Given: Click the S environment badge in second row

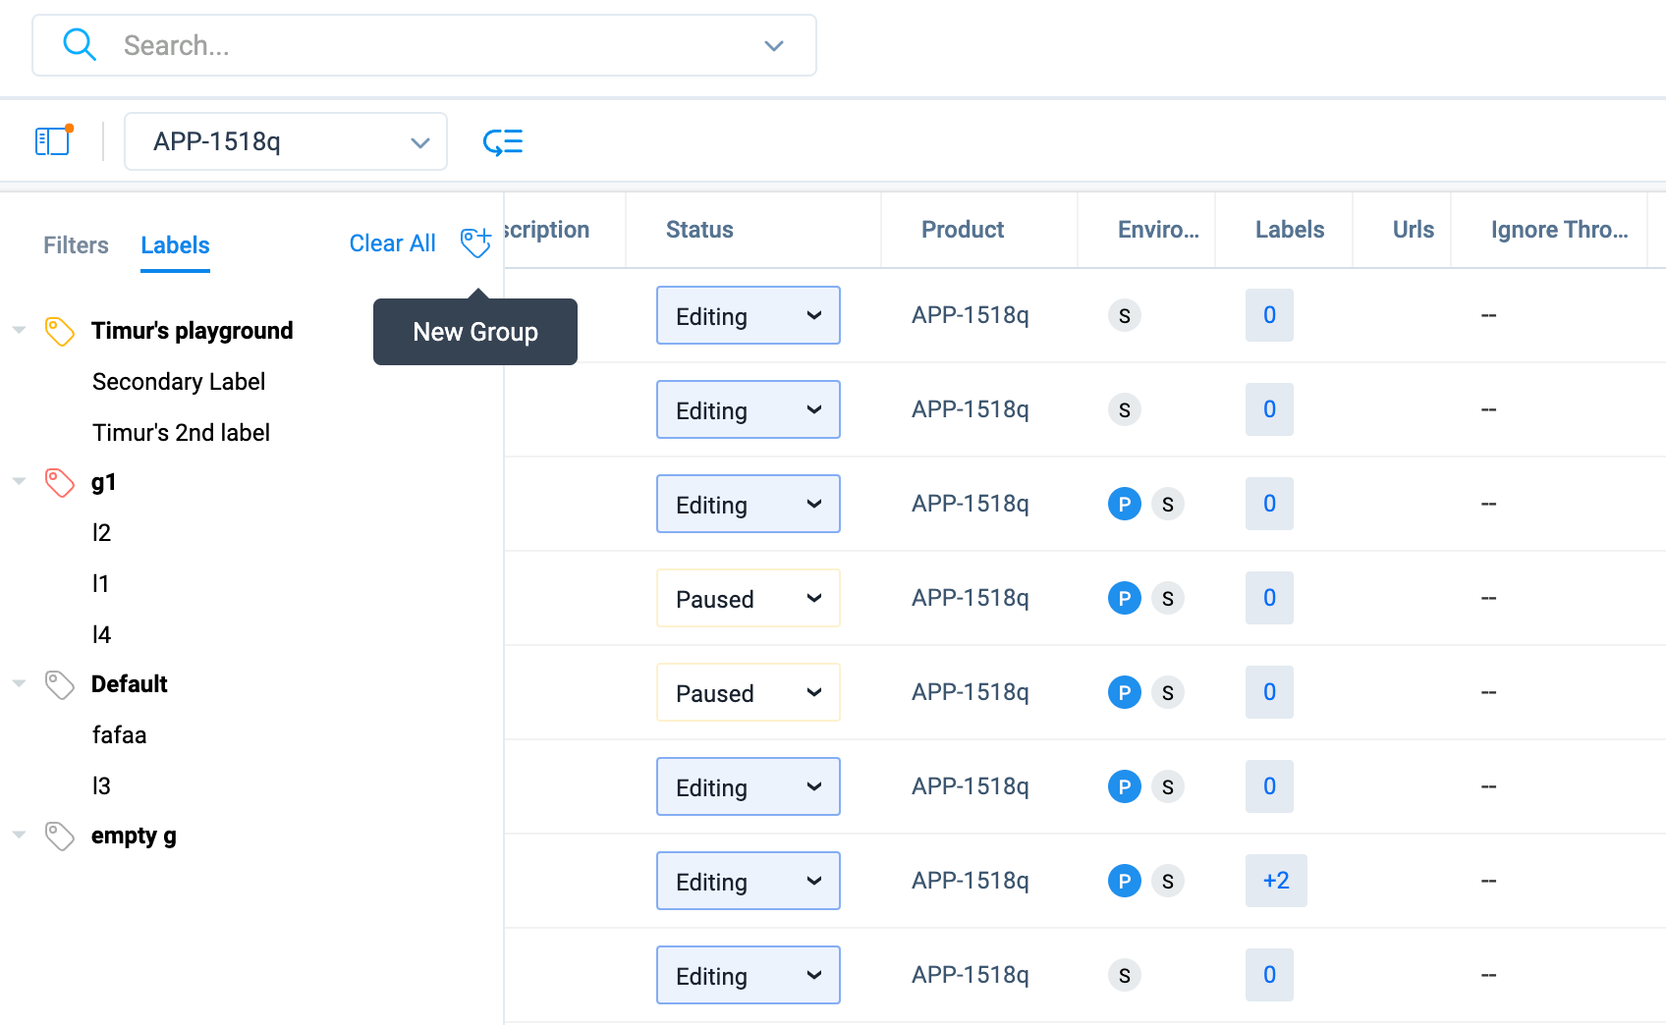Looking at the screenshot, I should (1125, 409).
